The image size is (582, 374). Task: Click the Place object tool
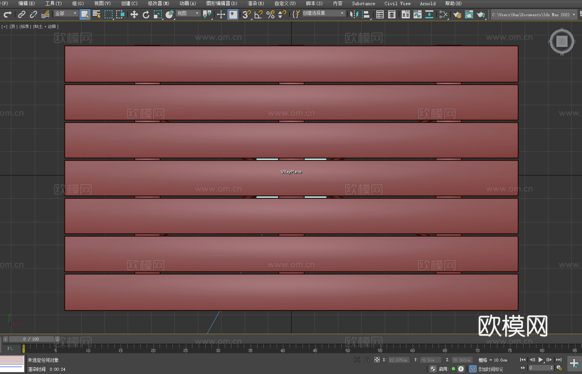170,14
